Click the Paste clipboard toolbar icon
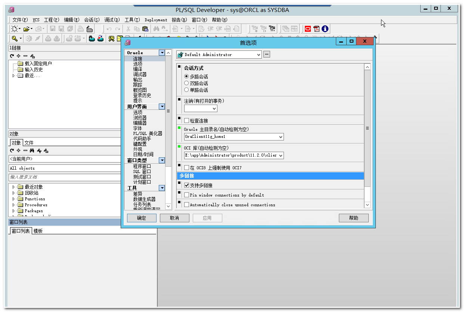This screenshot has height=312, width=464. pos(145,29)
